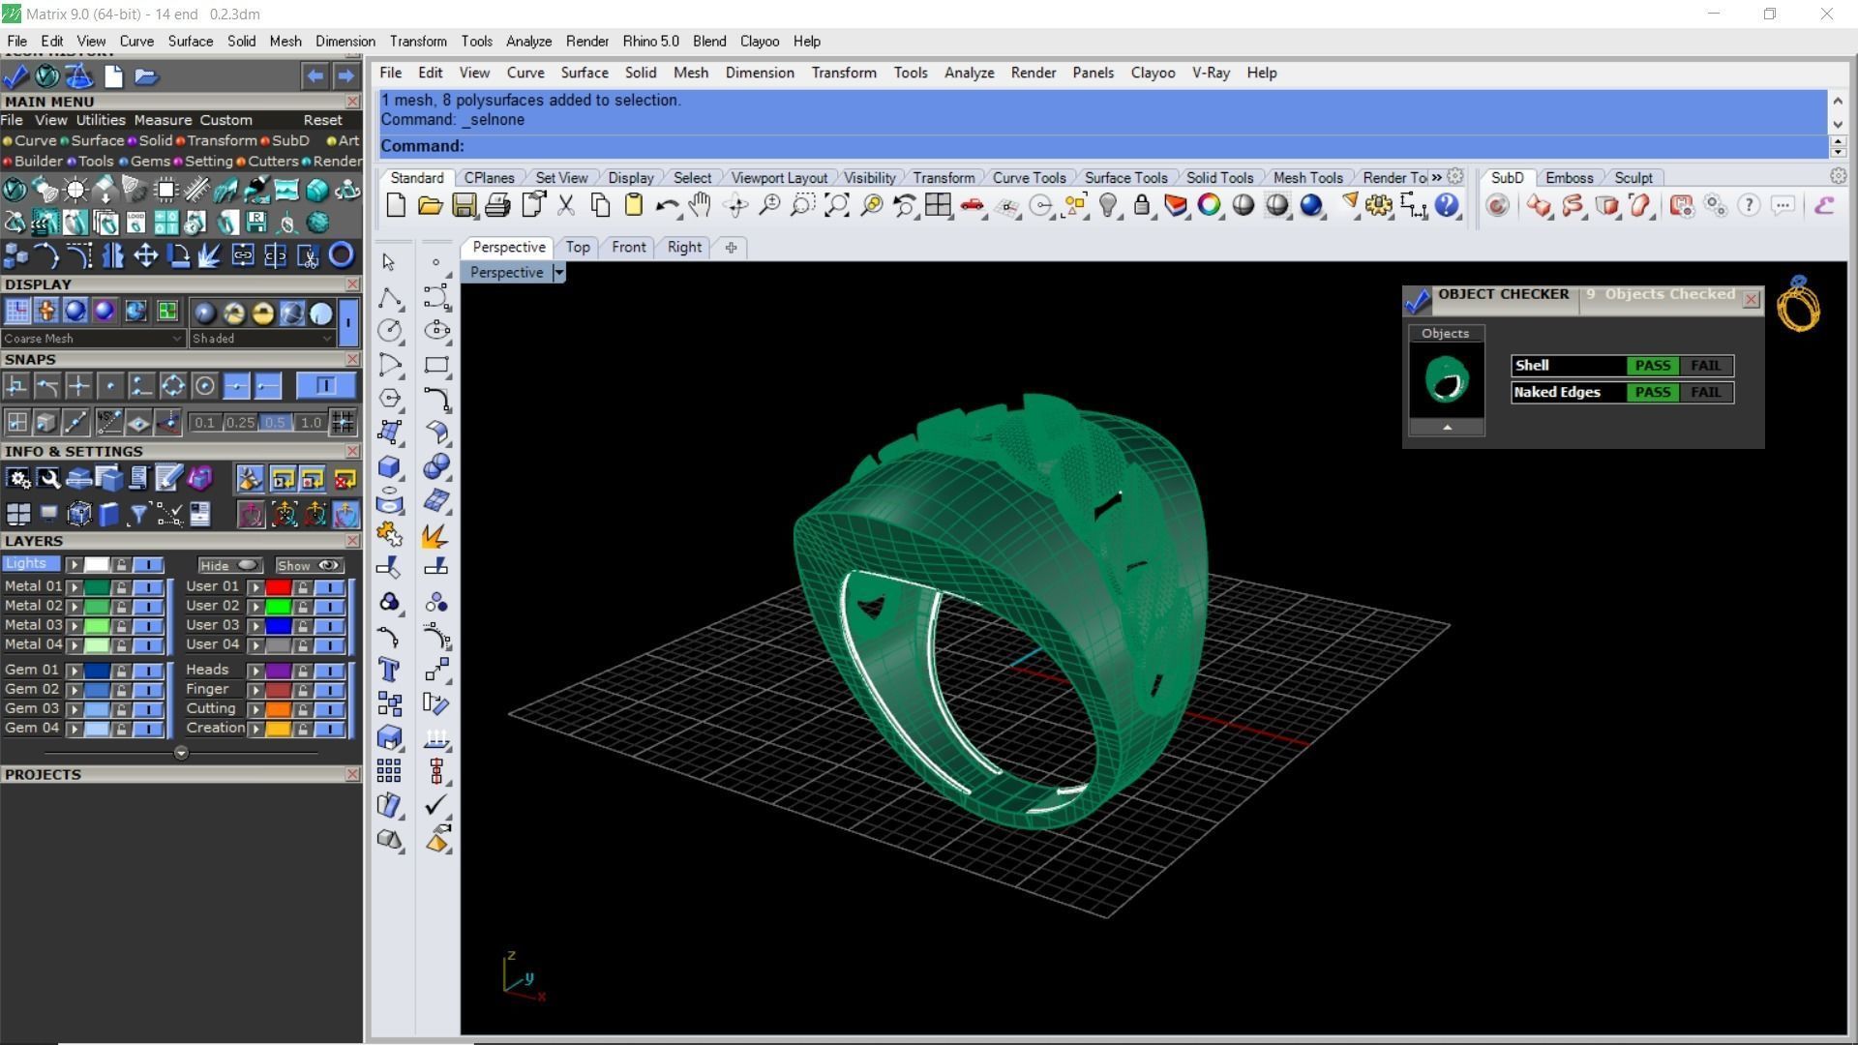Select the Pan hand tool
Image resolution: width=1858 pixels, height=1045 pixels.
[x=700, y=205]
